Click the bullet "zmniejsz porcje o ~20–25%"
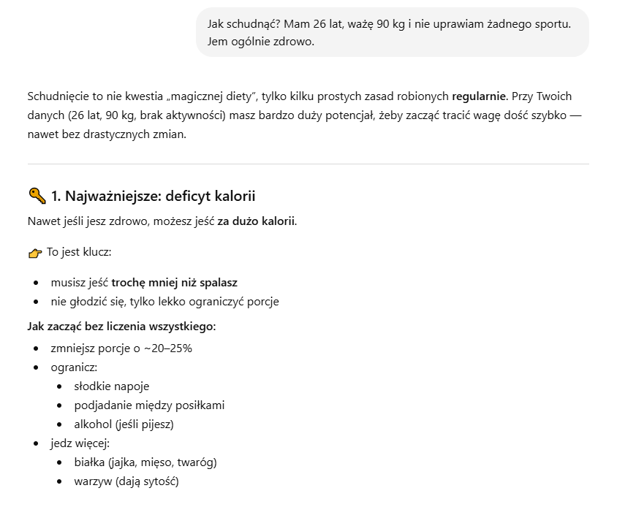636x507 pixels. [x=121, y=348]
